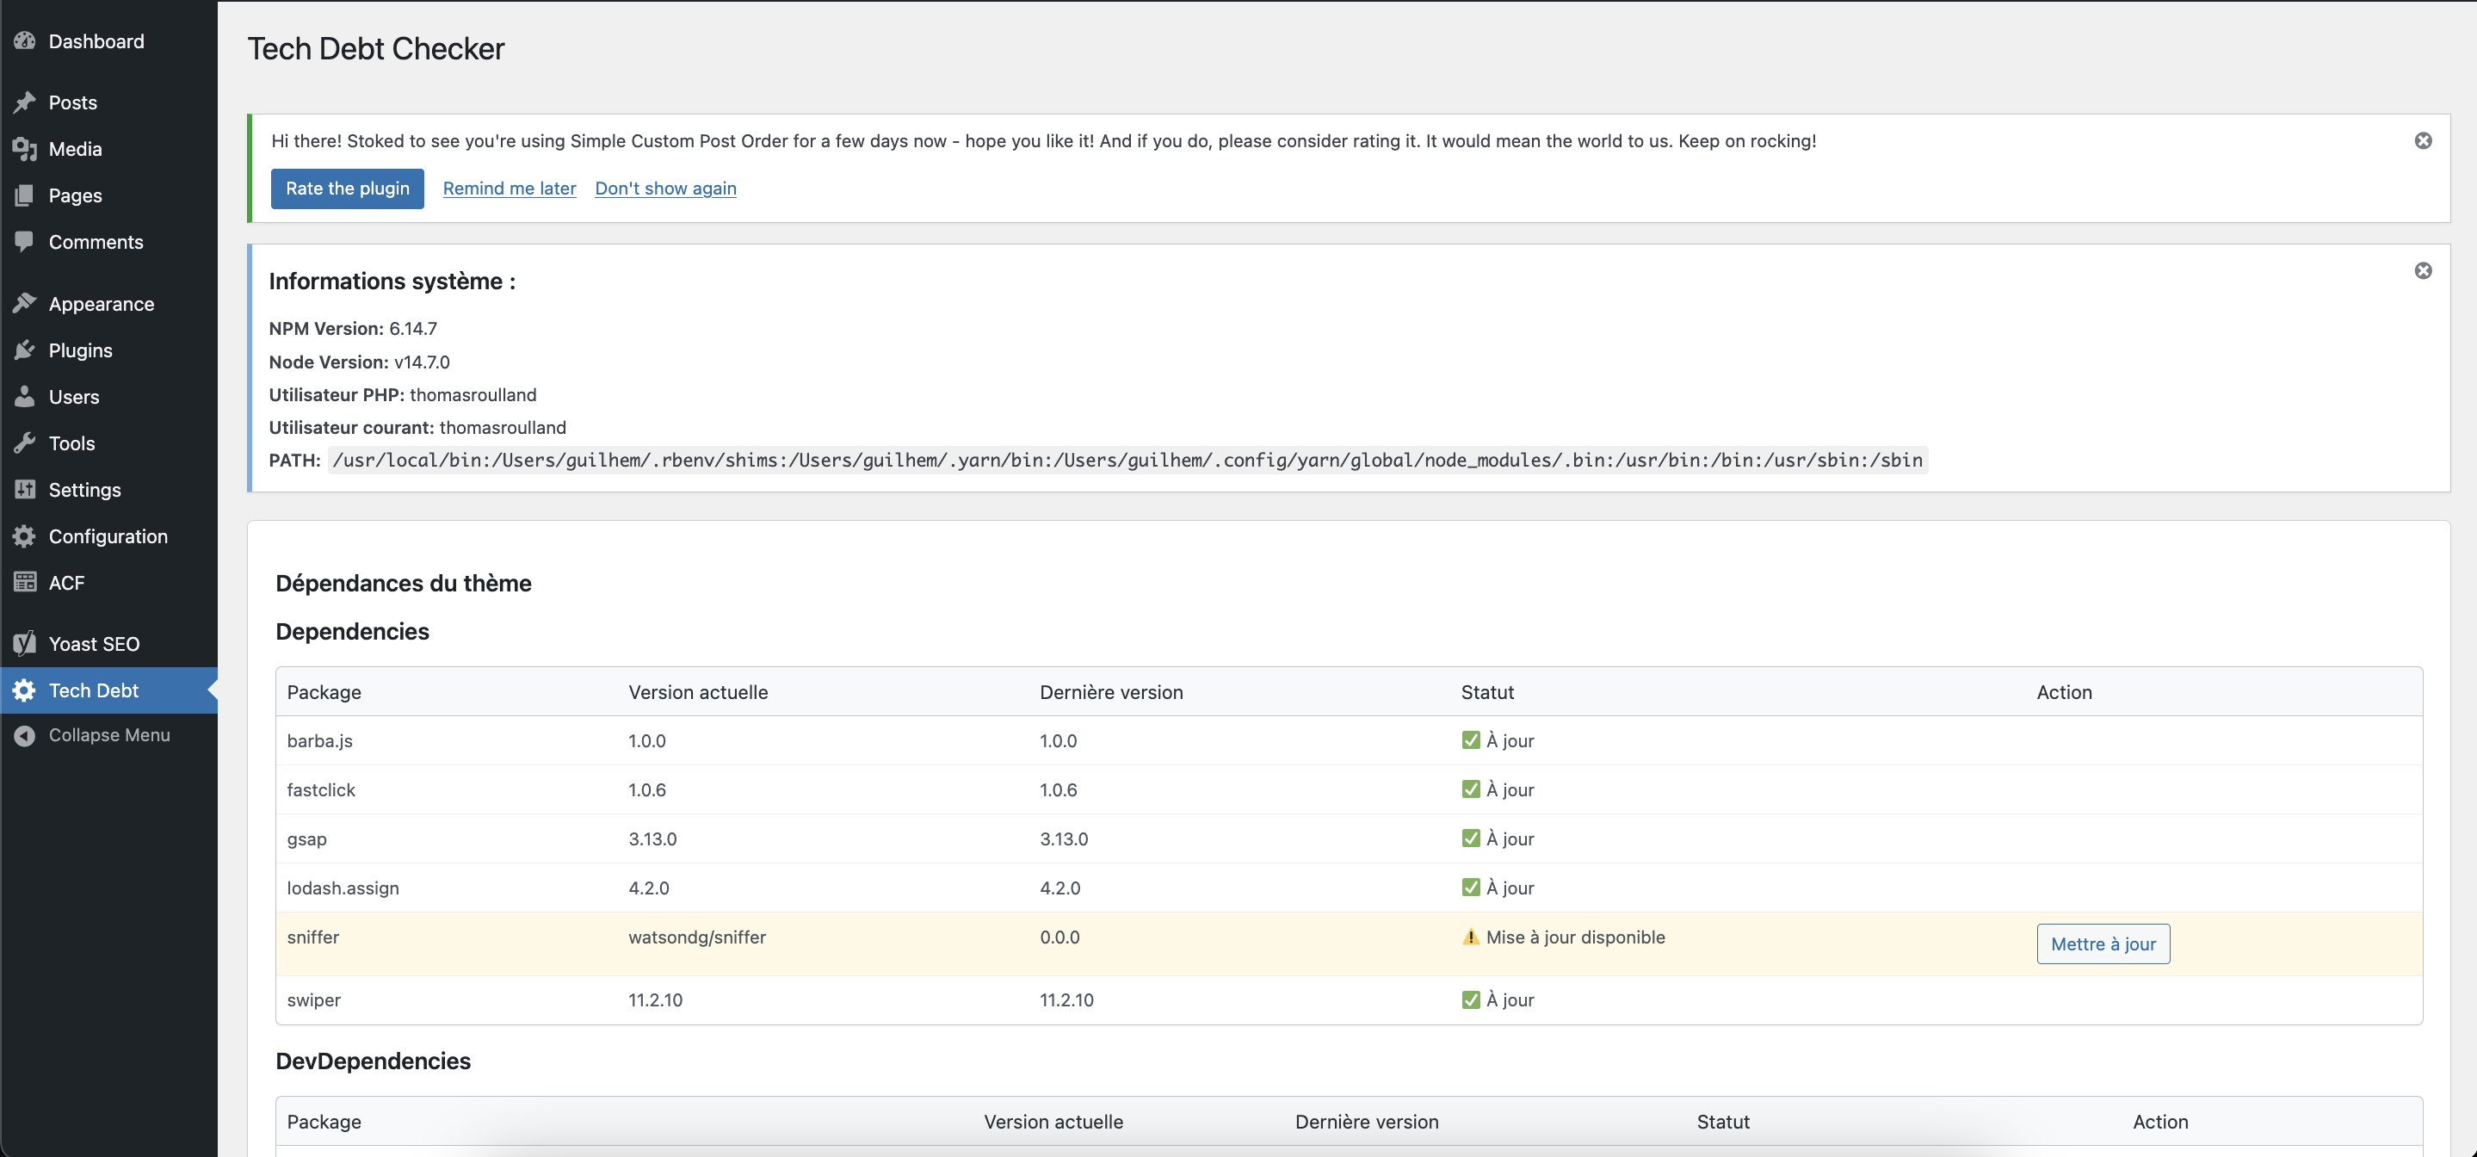Dismiss the Informations système notice
Screen dimensions: 2477x1157
[2423, 270]
